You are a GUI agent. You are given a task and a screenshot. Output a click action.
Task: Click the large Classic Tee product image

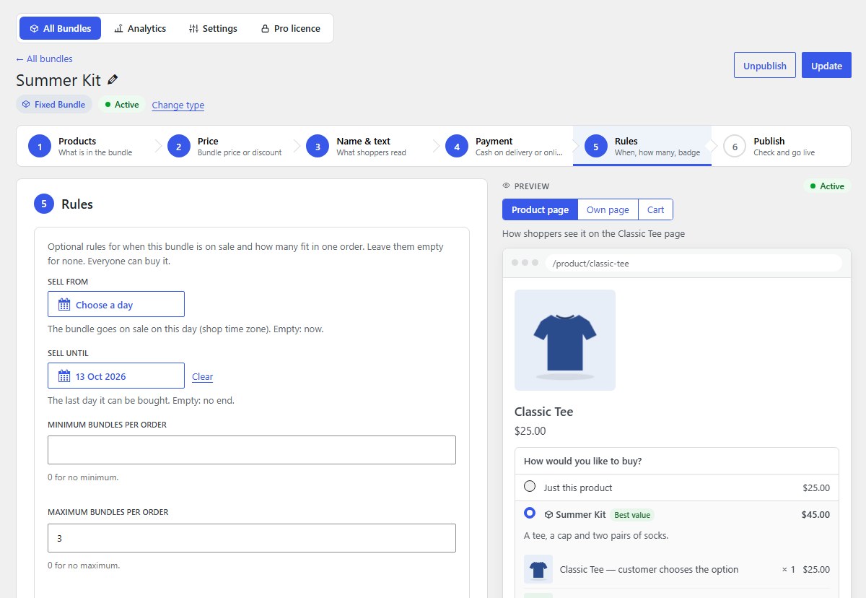pyautogui.click(x=565, y=340)
